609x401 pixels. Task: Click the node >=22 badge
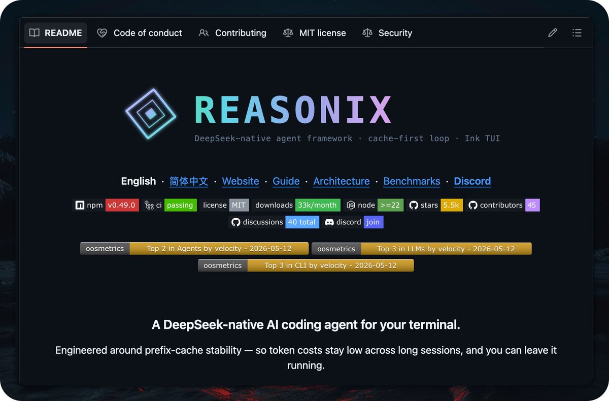375,205
